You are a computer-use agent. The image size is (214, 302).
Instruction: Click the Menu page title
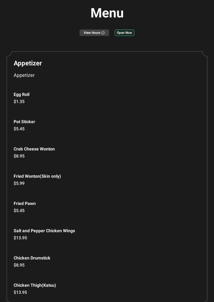pyautogui.click(x=107, y=13)
